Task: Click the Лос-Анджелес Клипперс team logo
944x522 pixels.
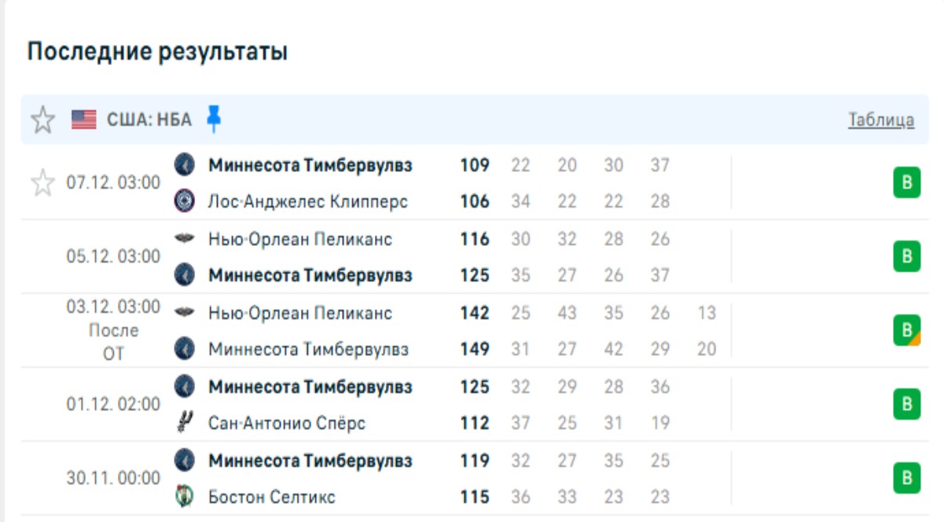Action: click(184, 201)
